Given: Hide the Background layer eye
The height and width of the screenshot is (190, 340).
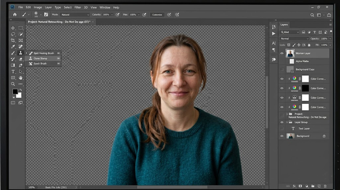Looking at the screenshot, I should [282, 136].
